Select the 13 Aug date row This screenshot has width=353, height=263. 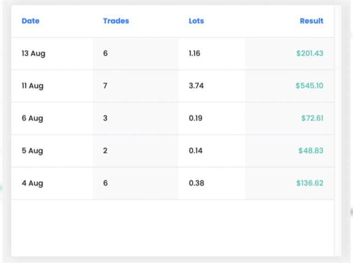[34, 53]
